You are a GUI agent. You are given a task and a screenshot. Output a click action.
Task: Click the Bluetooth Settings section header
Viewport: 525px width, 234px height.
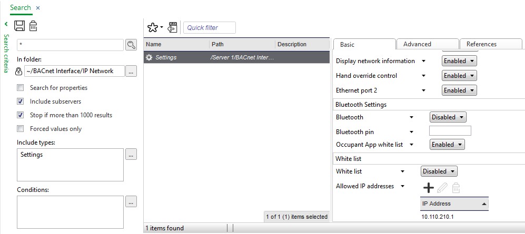click(429, 105)
